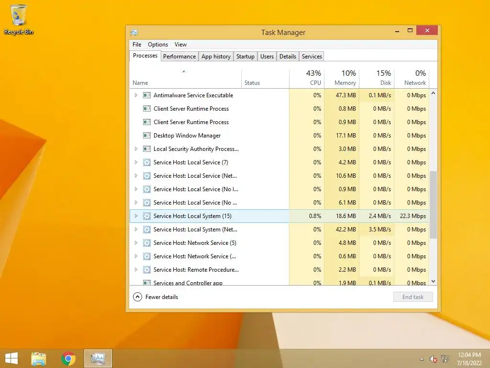Expand Service Host: Local Service (7)
This screenshot has height=368, width=490.
(136, 162)
